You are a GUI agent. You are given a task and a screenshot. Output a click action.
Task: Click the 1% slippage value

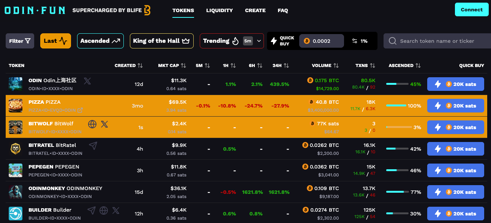364,41
